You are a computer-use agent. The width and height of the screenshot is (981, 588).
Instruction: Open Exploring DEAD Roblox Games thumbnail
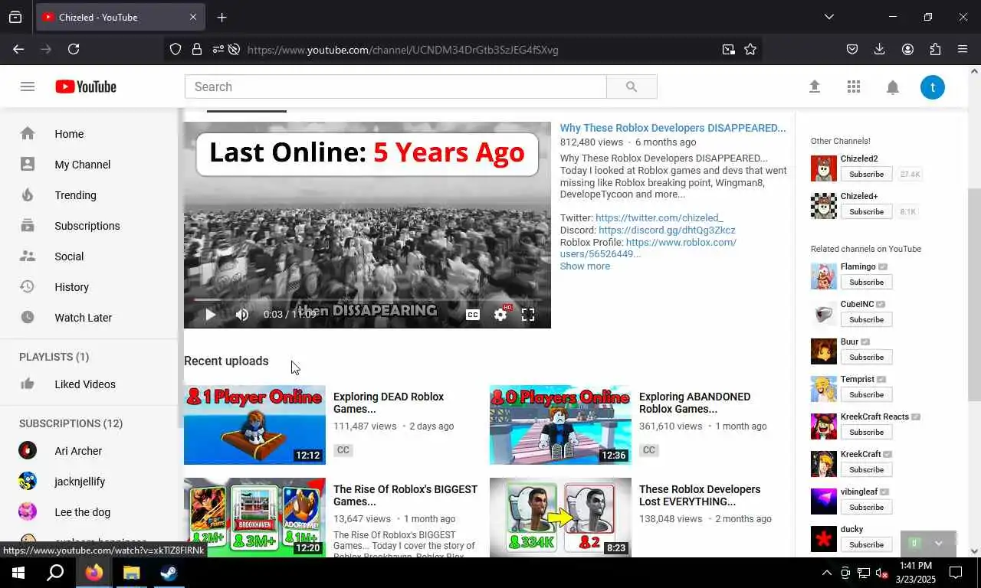point(254,425)
